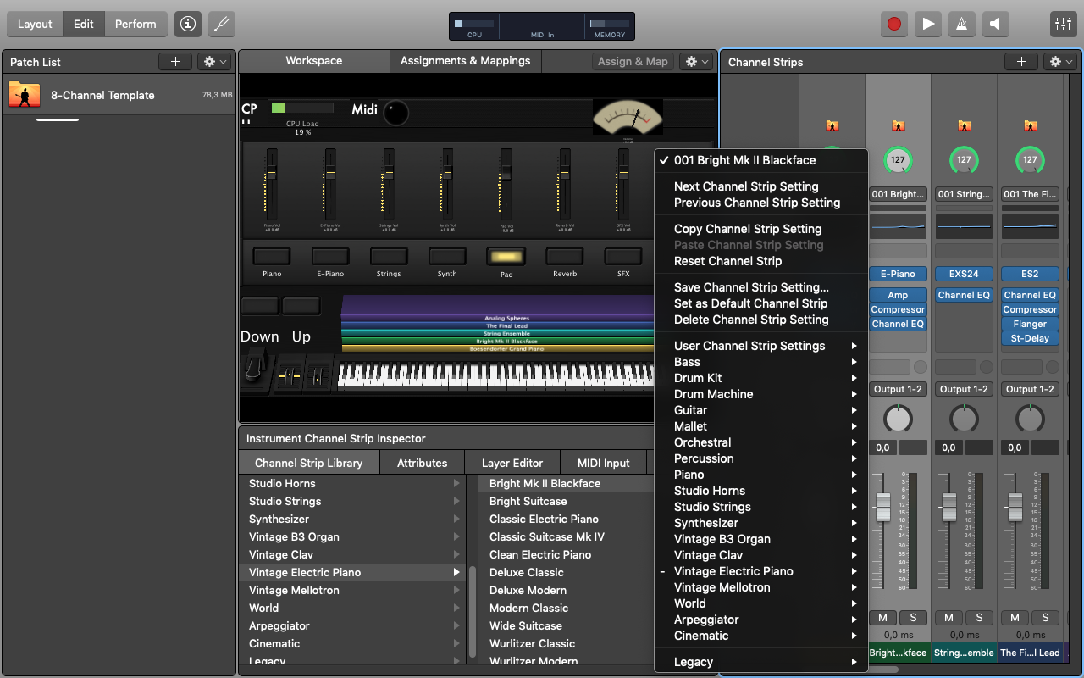Screen dimensions: 1084x678
Task: Click the EQ thumbnail on ES2 strip
Action: click(1030, 226)
